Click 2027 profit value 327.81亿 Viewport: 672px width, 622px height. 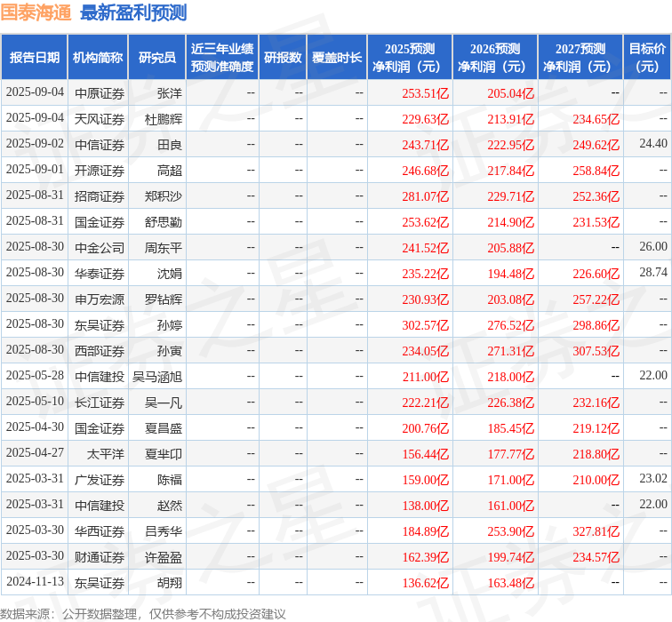point(596,531)
